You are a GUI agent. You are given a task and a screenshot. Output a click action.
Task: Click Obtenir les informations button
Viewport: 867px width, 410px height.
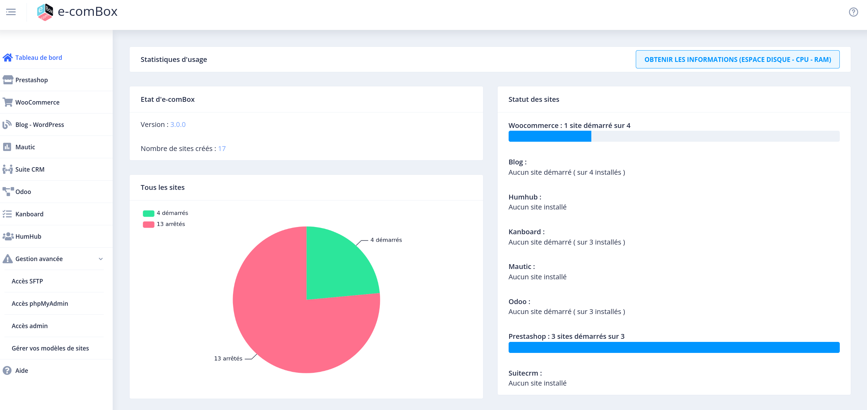[x=737, y=60]
